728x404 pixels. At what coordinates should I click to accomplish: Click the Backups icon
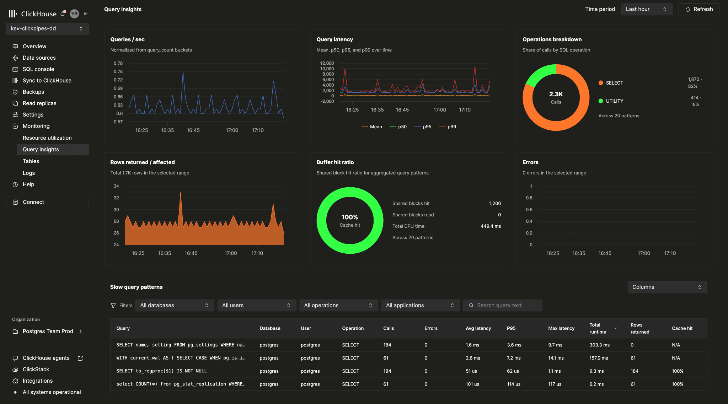(x=15, y=92)
